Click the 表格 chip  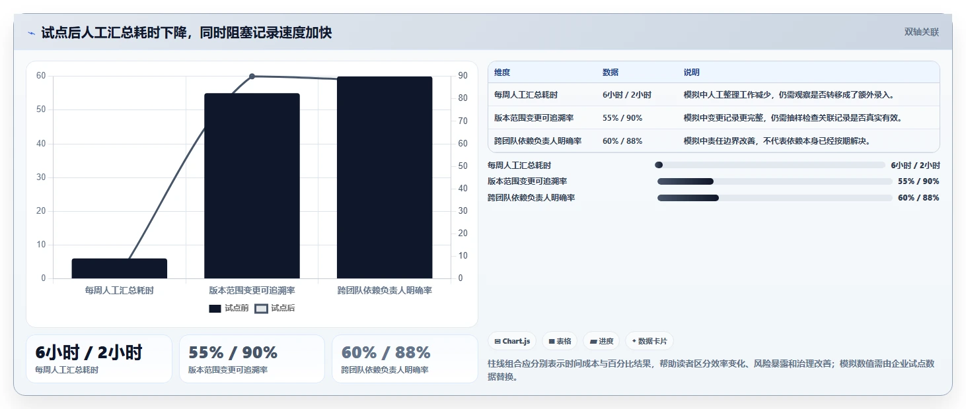[x=560, y=341]
